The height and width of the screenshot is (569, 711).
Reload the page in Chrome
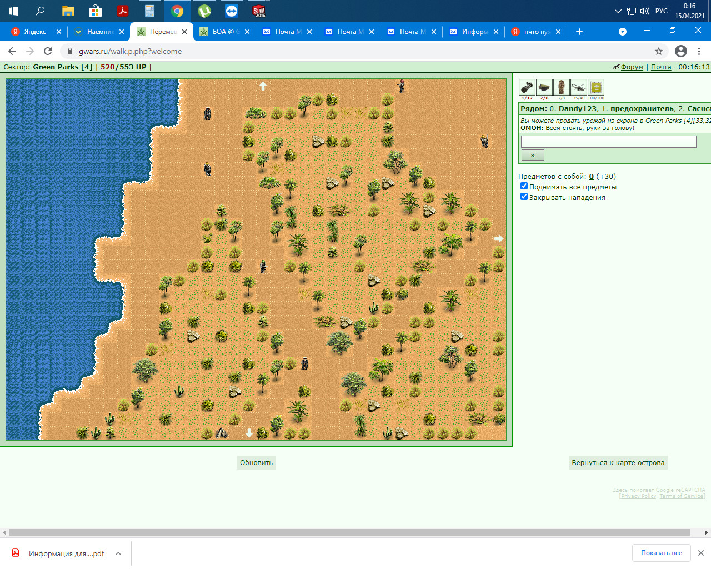coord(48,51)
